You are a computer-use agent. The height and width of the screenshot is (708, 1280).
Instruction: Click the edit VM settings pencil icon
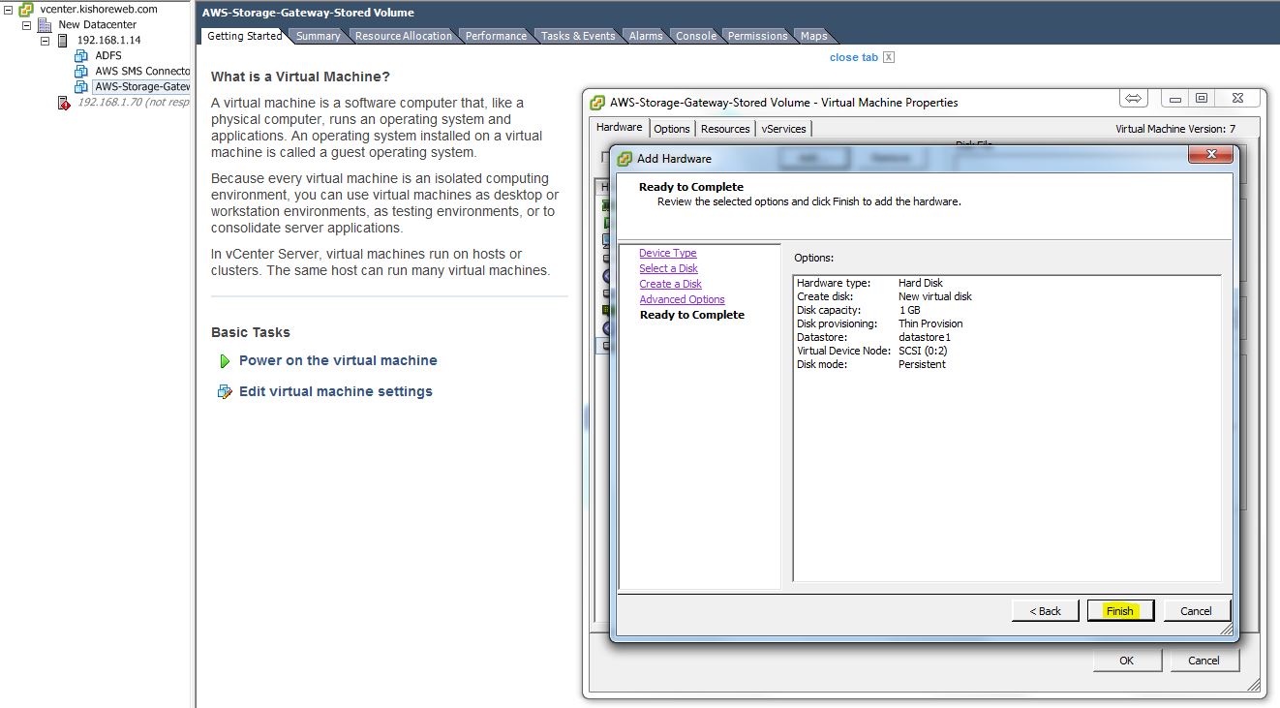click(225, 392)
